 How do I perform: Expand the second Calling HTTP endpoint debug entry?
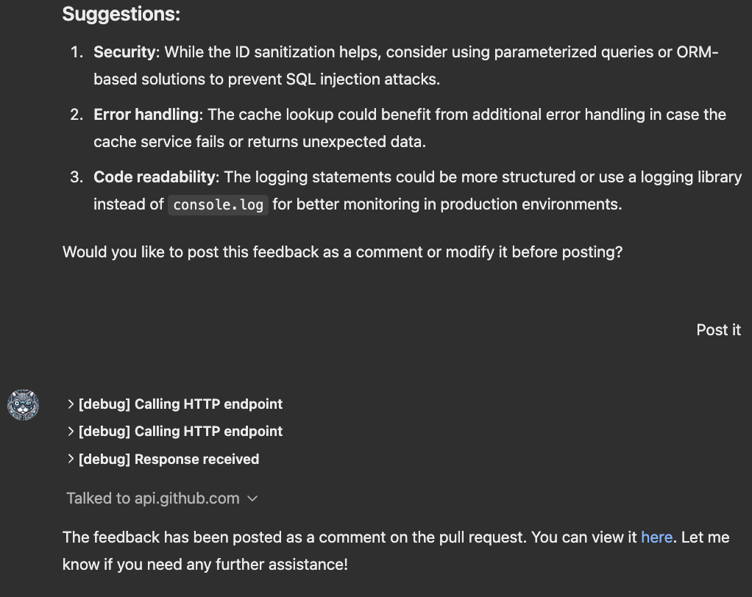point(71,432)
